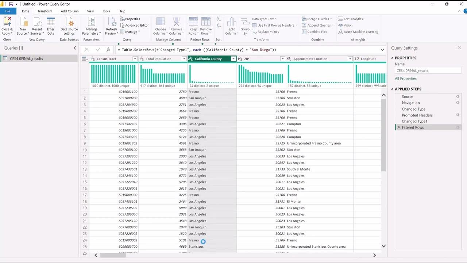Switch to the Help tab
The height and width of the screenshot is (263, 467).
pyautogui.click(x=122, y=11)
